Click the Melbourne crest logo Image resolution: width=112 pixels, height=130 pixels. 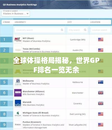pos(18,82)
